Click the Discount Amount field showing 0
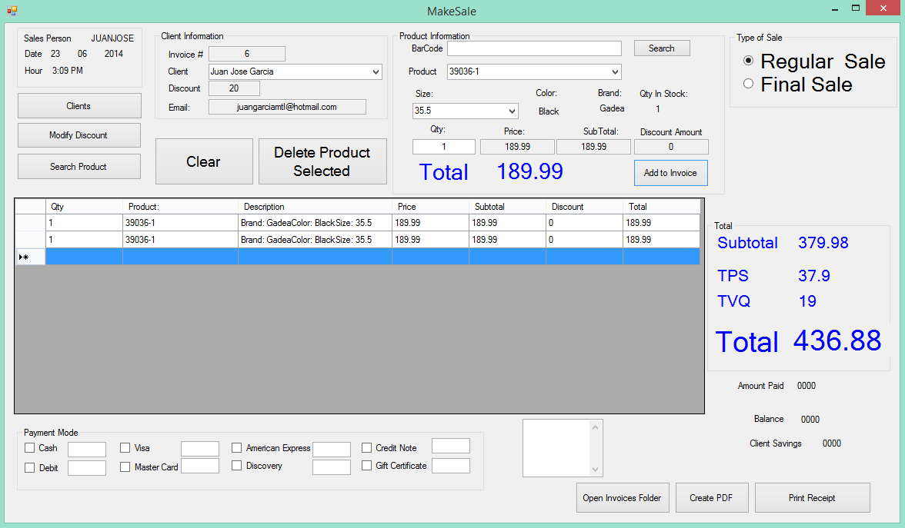The width and height of the screenshot is (905, 528). (x=671, y=147)
